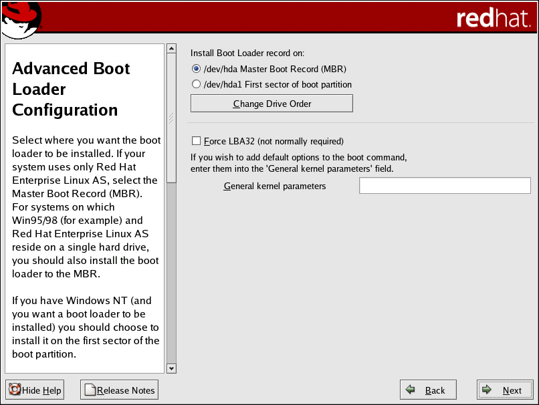Viewport: 539px width, 405px height.
Task: Click the redhat wordmark in the banner
Action: 492,19
